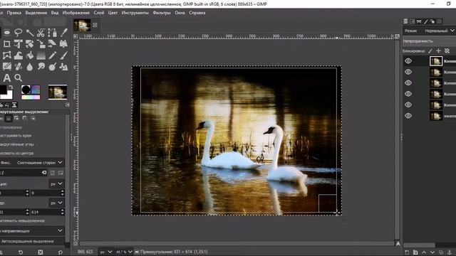Select the Paths tool
Screen dimensions: 456x256
[x=52, y=33]
